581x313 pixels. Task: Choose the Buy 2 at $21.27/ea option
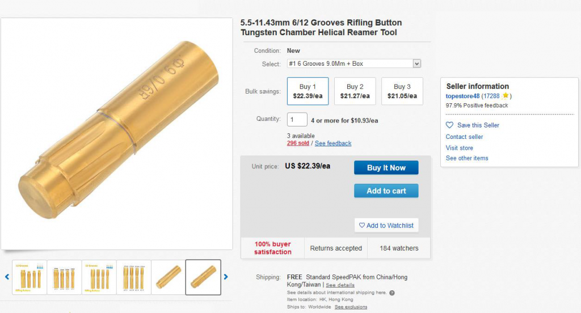coord(355,91)
